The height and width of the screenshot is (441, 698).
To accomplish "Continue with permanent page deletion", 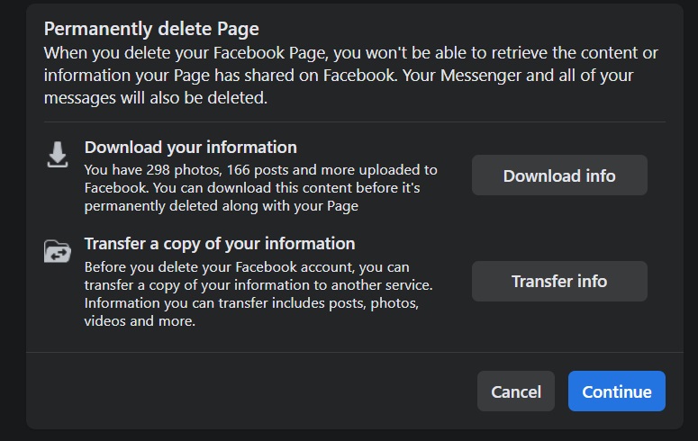I will (617, 391).
